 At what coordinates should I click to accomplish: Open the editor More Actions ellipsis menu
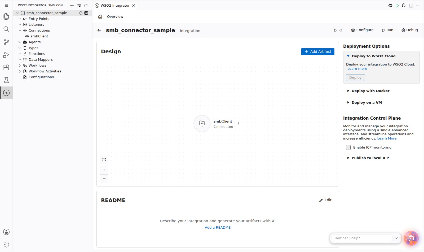click(418, 5)
